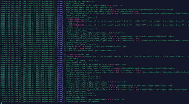Click the red 'error' word in the log
189x104 pixels.
tap(82, 49)
